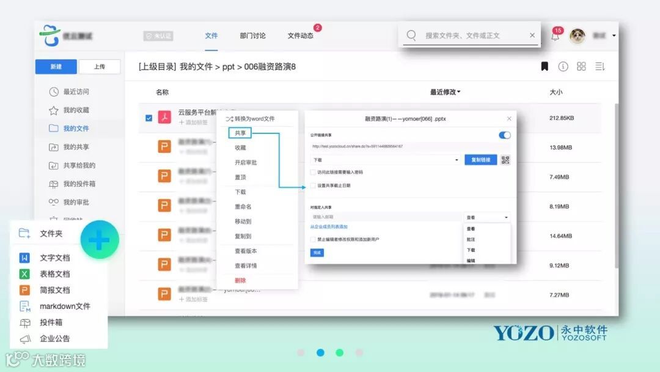This screenshot has width=660, height=372.
Task: Open notifications bell showing 15
Action: [x=555, y=35]
